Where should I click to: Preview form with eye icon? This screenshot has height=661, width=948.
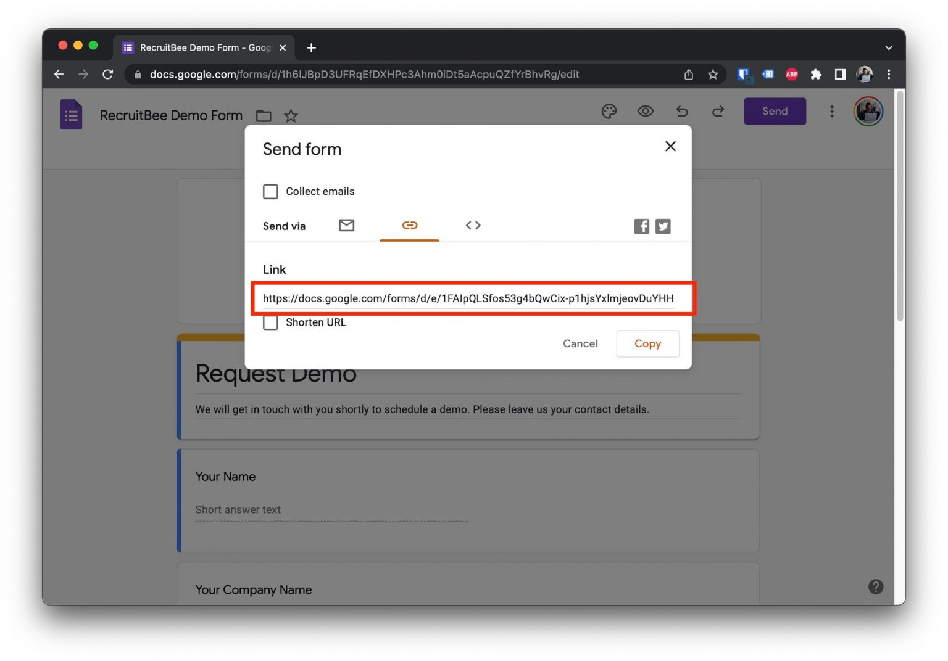645,112
